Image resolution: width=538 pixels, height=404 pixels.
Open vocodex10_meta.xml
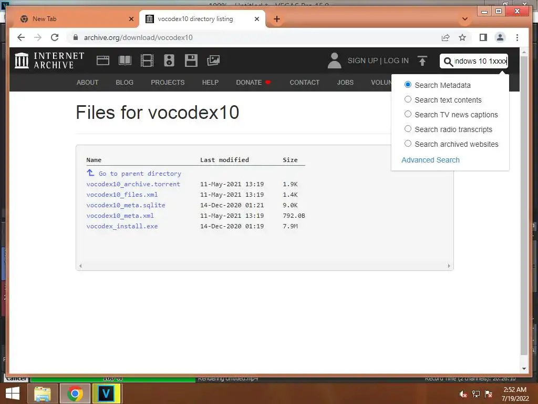pyautogui.click(x=120, y=216)
